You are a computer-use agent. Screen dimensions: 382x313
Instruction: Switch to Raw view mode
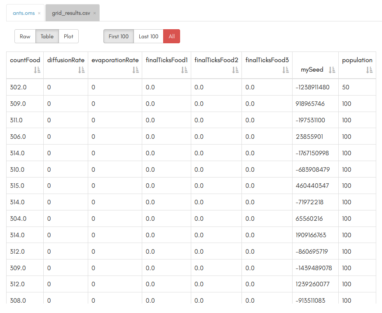pos(25,36)
